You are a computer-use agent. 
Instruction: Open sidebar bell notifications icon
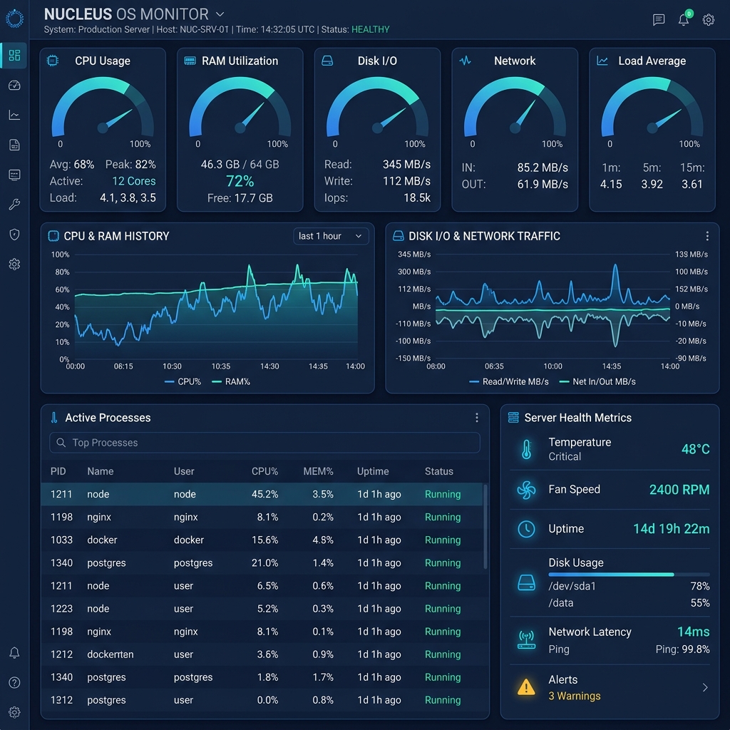pos(14,653)
